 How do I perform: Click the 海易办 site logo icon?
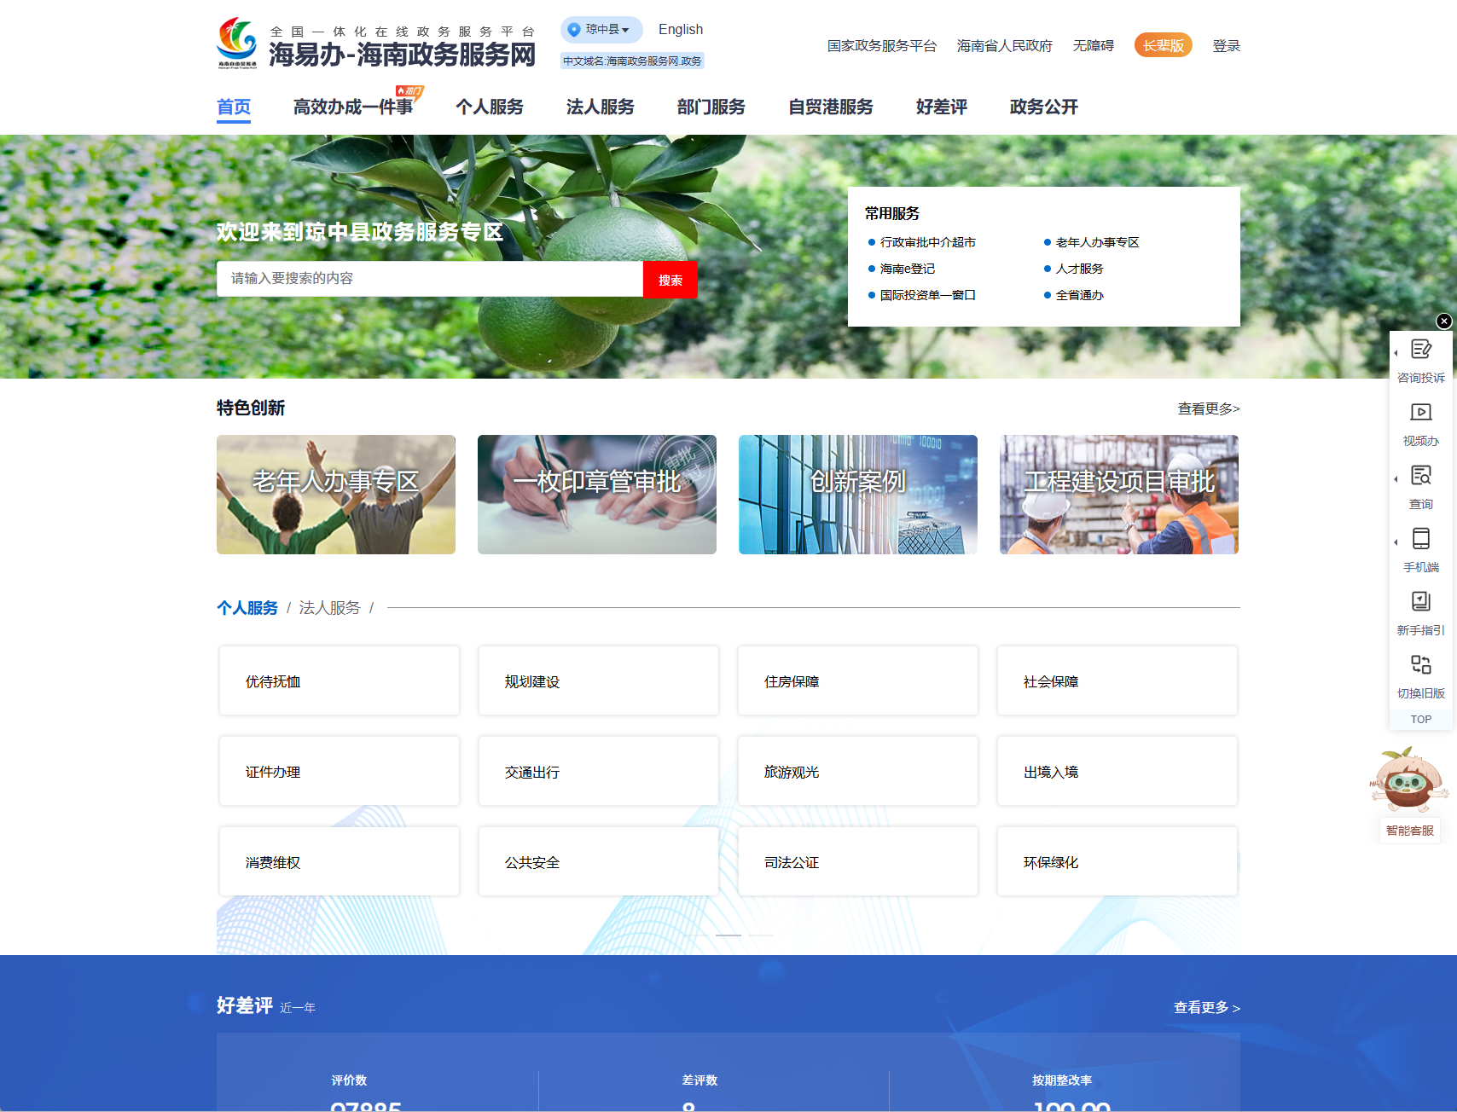click(x=237, y=43)
